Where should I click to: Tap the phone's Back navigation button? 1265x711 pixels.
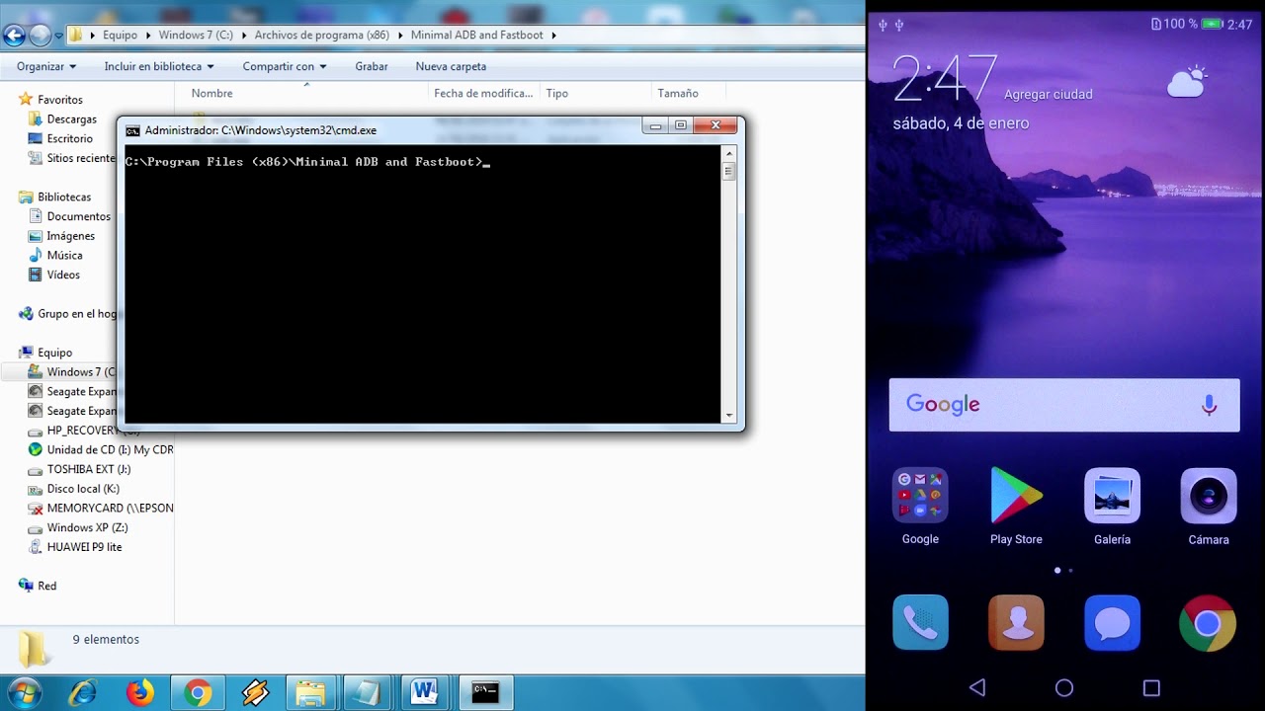(x=977, y=687)
